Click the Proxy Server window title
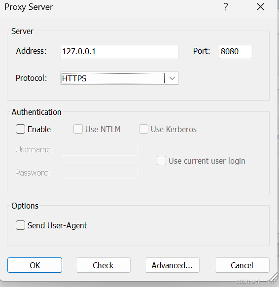This screenshot has width=279, height=287. (29, 7)
